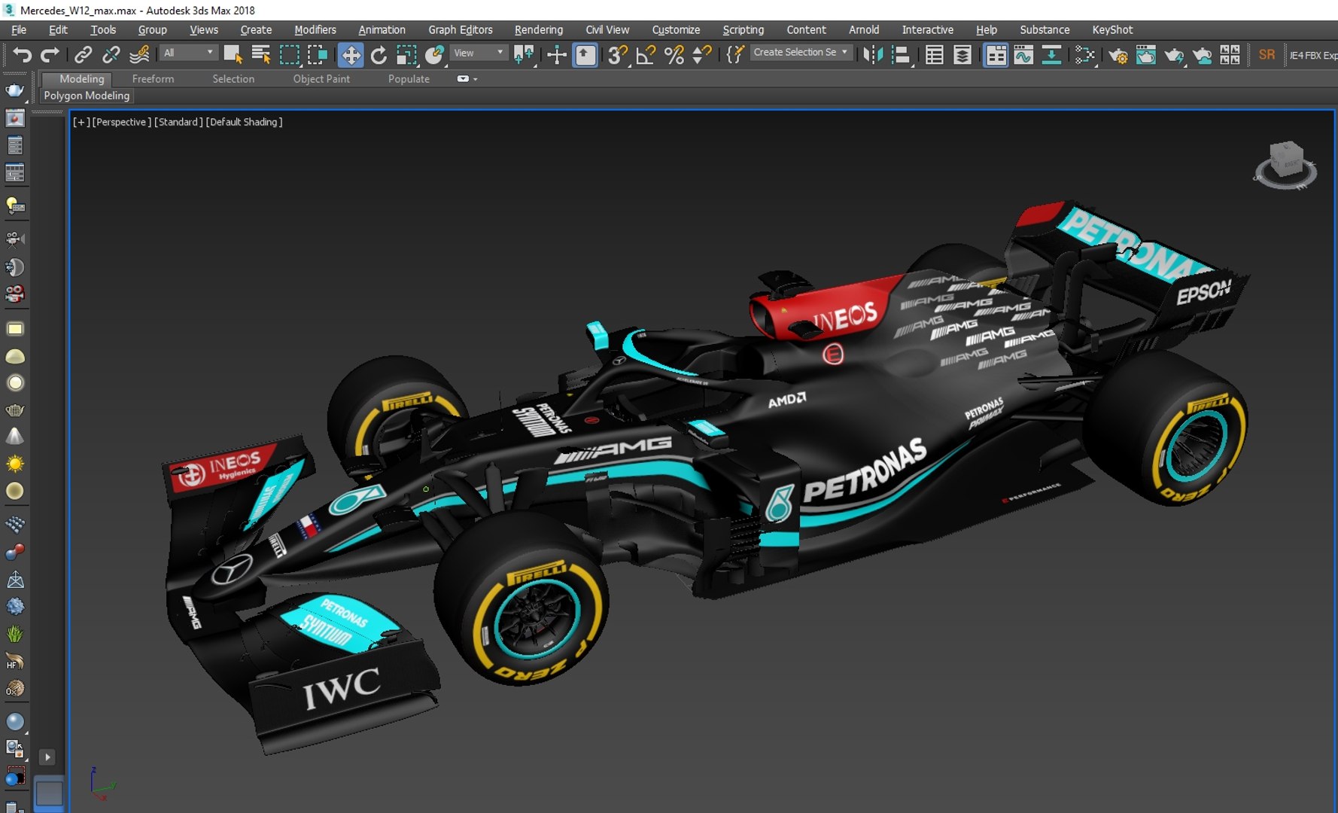This screenshot has height=813, width=1338.
Task: Click Render in Cloud teapot icon
Action: coord(1202,55)
